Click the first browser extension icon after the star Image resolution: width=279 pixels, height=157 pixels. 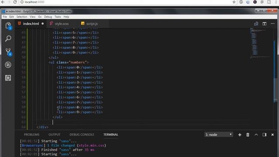241,2
